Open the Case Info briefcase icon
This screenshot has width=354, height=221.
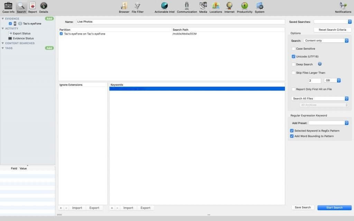8,6
